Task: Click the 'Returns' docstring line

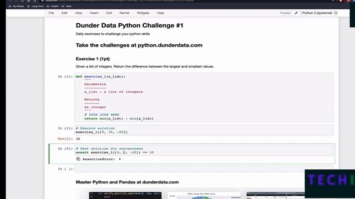Action: click(92, 99)
